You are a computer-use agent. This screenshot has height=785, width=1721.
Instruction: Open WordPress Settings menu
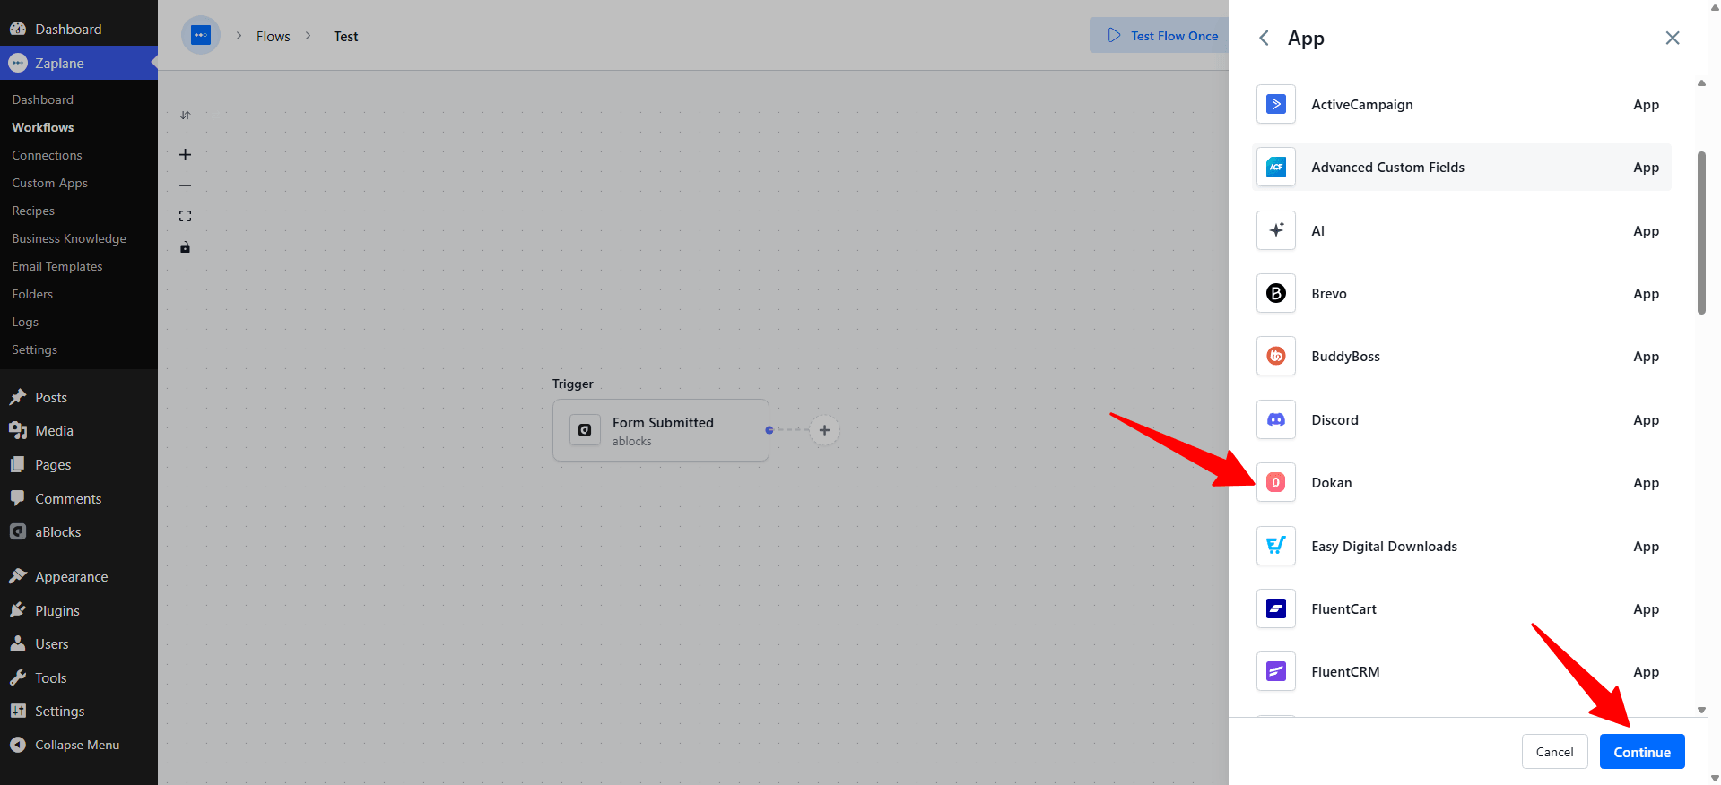pyautogui.click(x=79, y=712)
